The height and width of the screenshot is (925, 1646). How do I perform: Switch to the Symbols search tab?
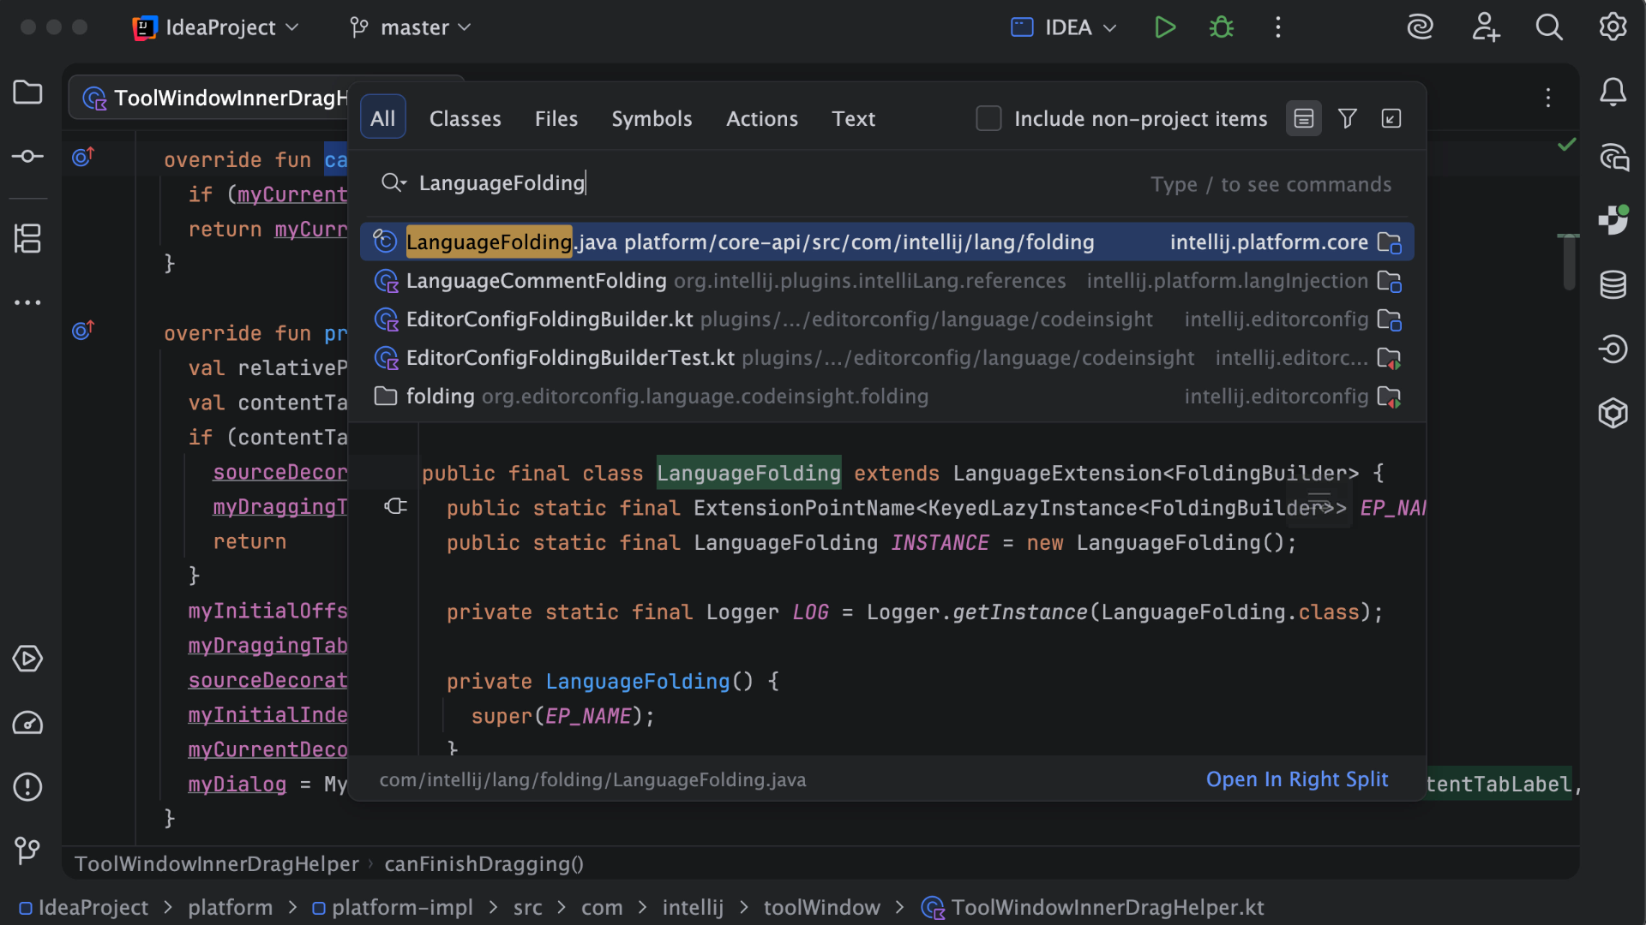click(x=652, y=118)
